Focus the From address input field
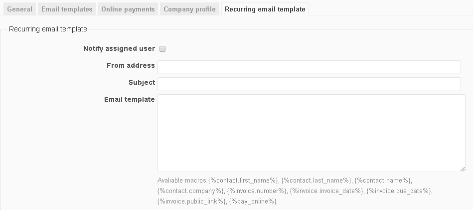Viewport: 473px width, 210px height. tap(309, 67)
